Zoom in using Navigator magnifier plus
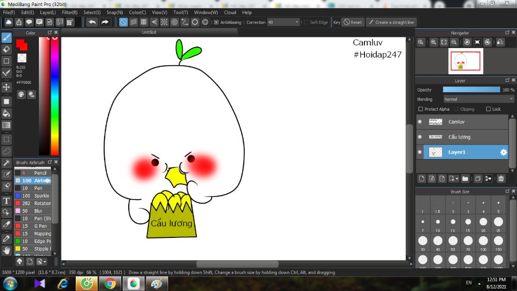Image resolution: width=517 pixels, height=291 pixels. (434, 42)
